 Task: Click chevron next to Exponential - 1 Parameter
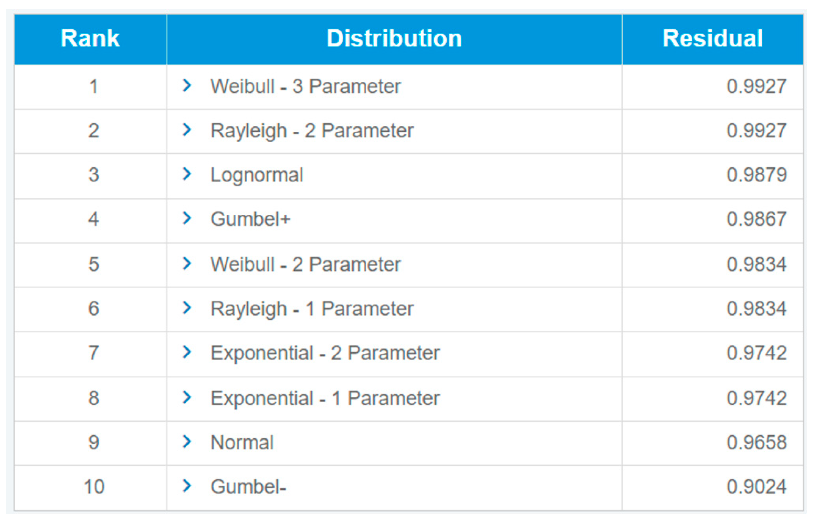click(187, 398)
